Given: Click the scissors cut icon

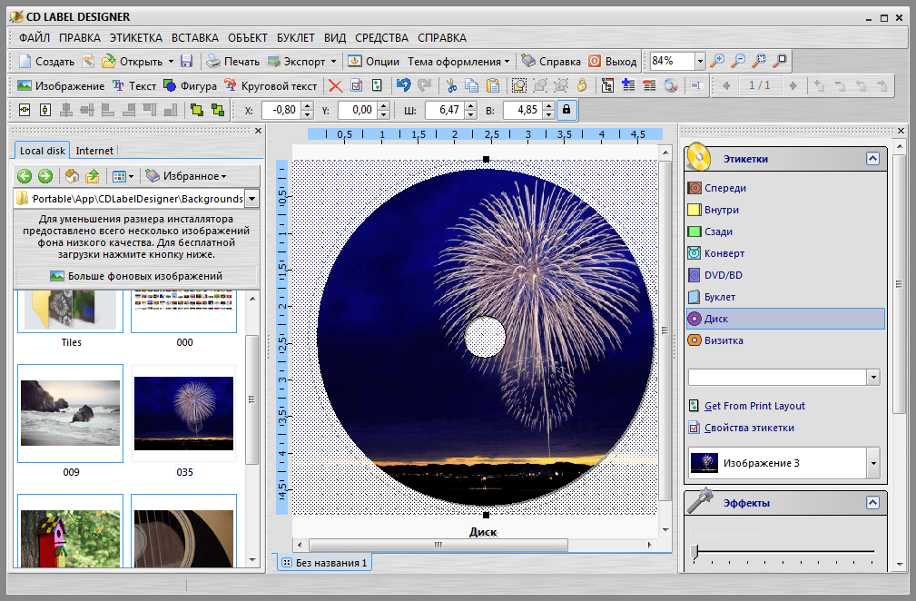Looking at the screenshot, I should click(451, 86).
